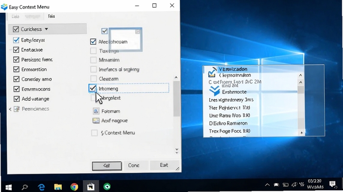The image size is (343, 192).
Task: Select the Irtomeng list row text
Action: (108, 89)
